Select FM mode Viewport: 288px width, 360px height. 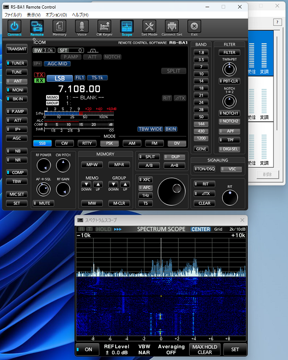click(154, 143)
